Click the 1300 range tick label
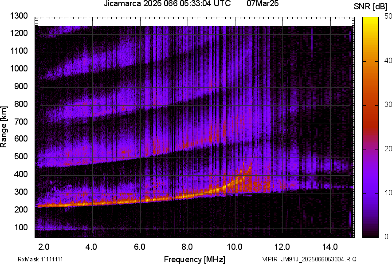392x264 pixels. [20, 16]
